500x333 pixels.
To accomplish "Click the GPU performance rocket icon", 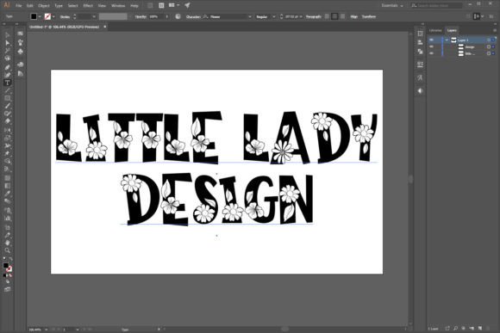I will point(187,5).
